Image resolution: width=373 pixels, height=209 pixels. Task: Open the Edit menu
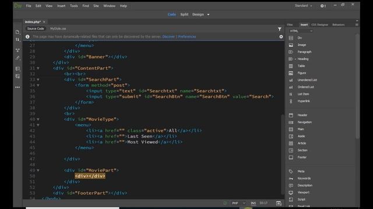tap(38, 6)
